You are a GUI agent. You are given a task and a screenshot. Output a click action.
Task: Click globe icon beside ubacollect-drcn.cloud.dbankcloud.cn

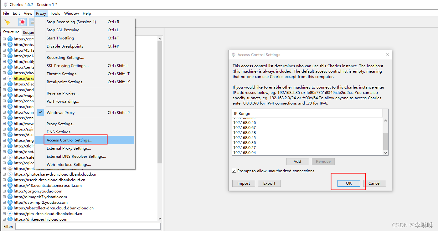(x=10, y=208)
